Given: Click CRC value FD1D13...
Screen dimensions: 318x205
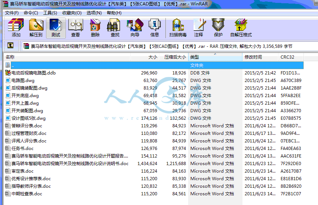Looking at the screenshot, I should [x=290, y=73].
